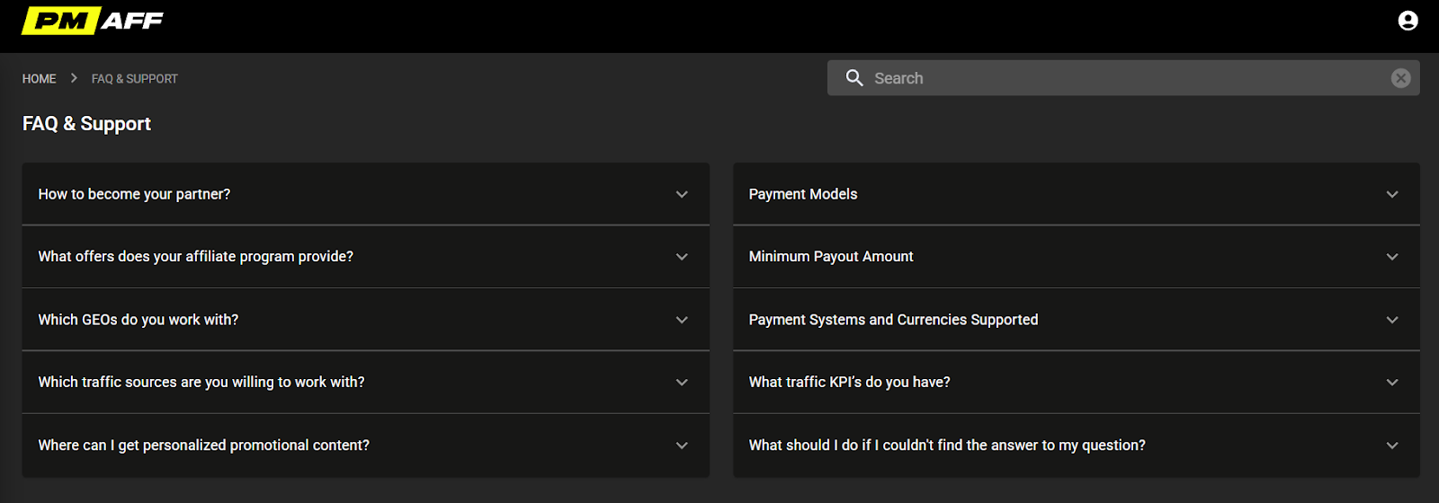Expand chevron for traffic KPI's question
This screenshot has height=503, width=1439.
(1392, 383)
